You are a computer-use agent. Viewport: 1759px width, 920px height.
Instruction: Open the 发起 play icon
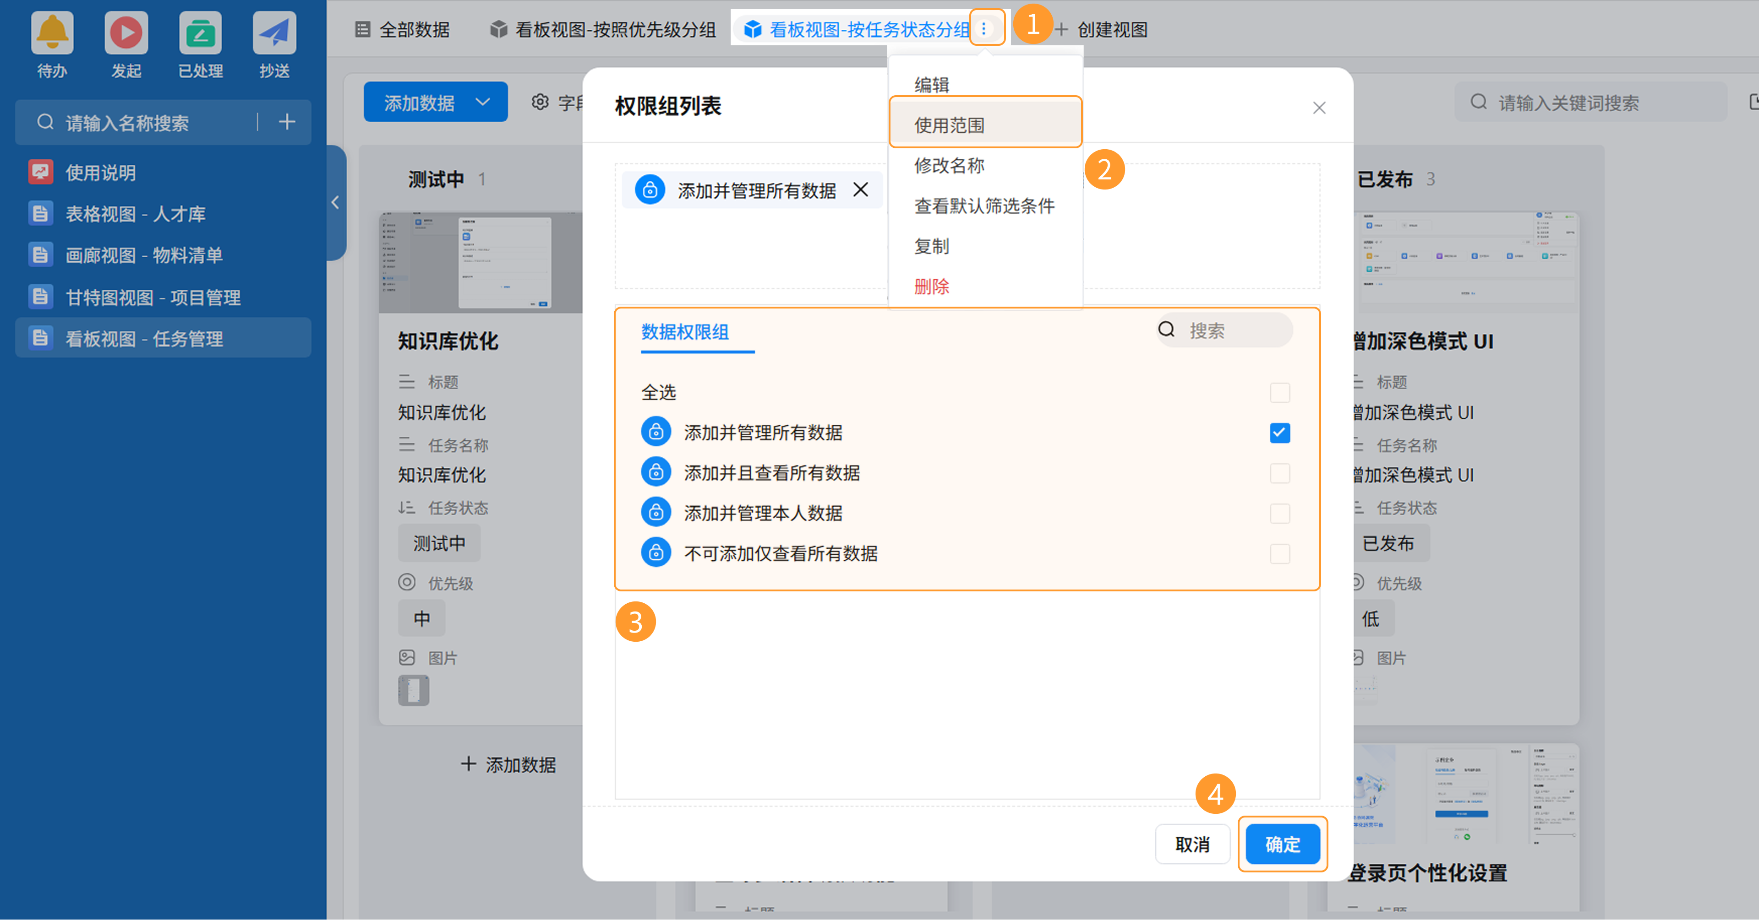coord(126,33)
